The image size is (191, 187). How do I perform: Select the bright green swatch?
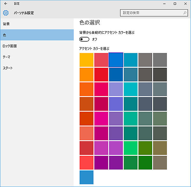pyautogui.click(x=131, y=148)
